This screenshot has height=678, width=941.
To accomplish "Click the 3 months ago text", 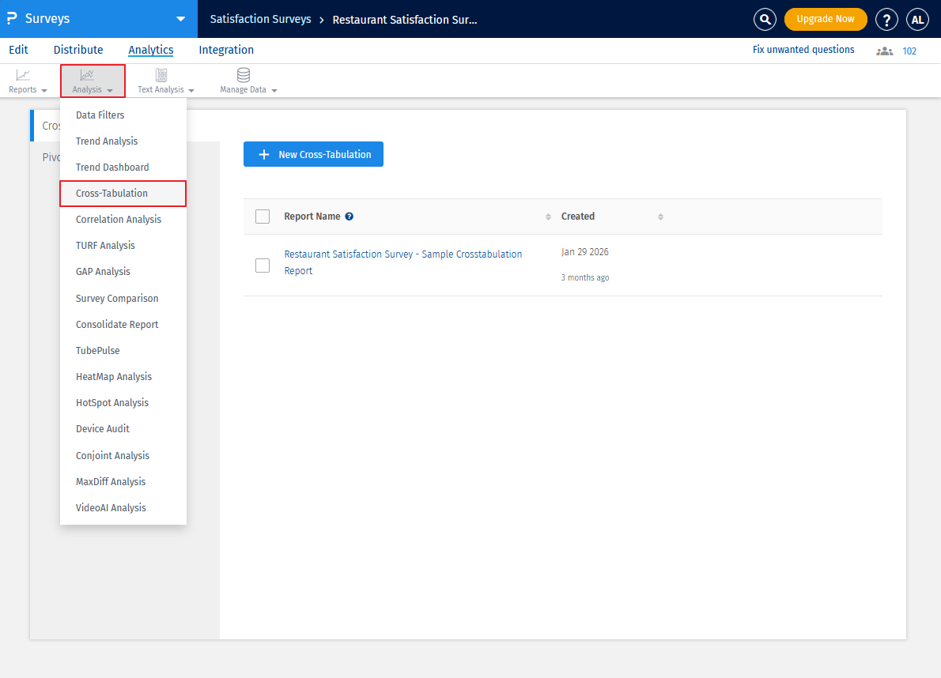I will tap(585, 277).
